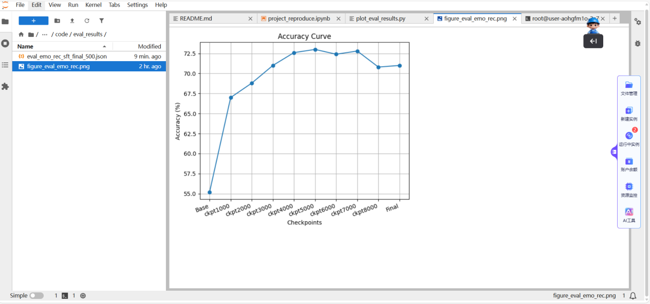Screen dimensions: 650x304
Task: Switch to the plot_eval_results.py tab
Action: (x=381, y=18)
